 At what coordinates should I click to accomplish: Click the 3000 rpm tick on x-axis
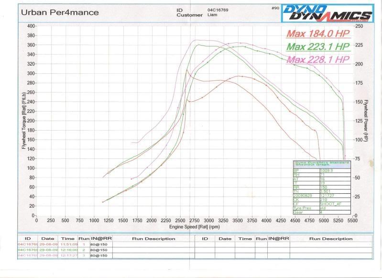pyautogui.click(x=209, y=221)
